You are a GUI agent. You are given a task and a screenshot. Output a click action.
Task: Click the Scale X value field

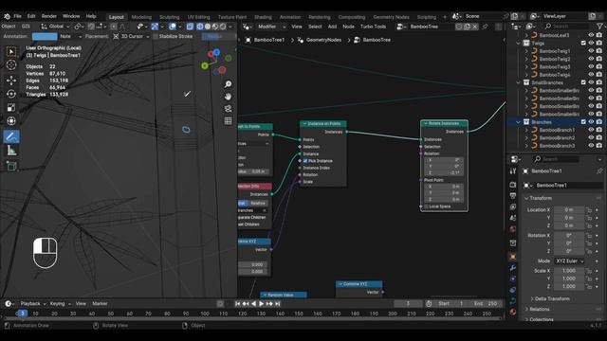click(569, 271)
